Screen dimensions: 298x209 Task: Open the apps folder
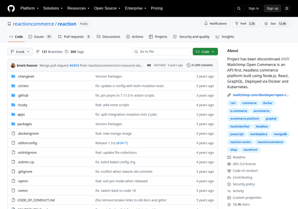pyautogui.click(x=21, y=114)
